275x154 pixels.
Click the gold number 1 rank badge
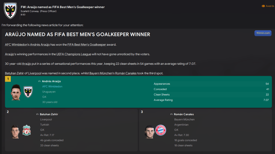coord(8,79)
